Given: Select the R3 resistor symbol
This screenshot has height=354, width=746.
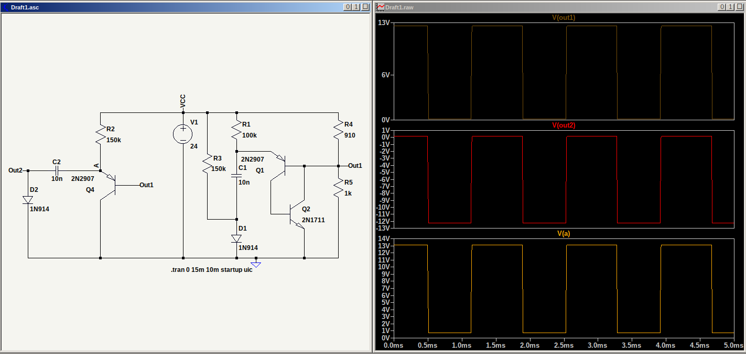Looking at the screenshot, I should [208, 164].
